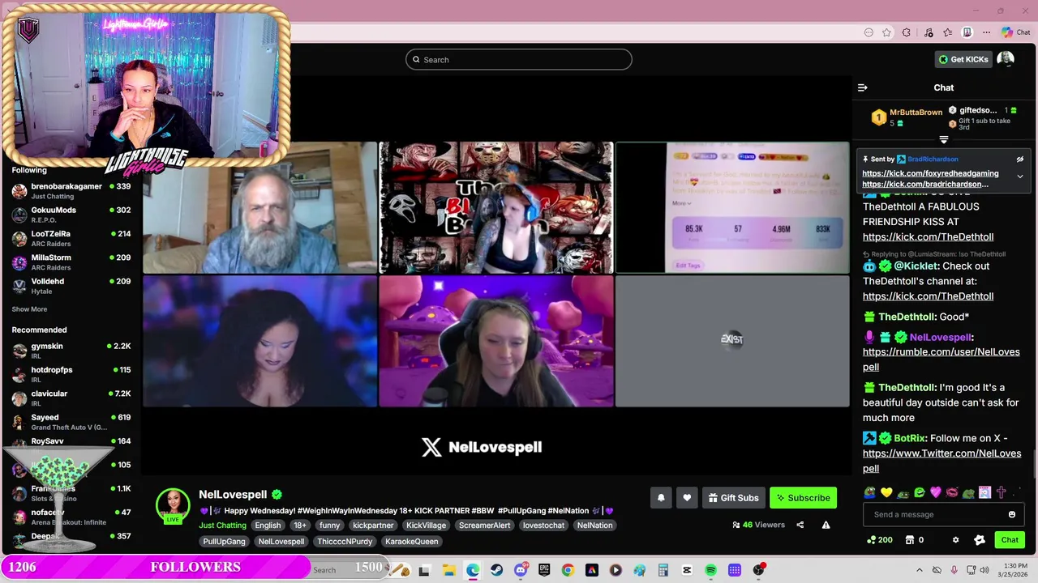This screenshot has width=1038, height=583.
Task: Expand Following list with Show more
Action: tap(29, 309)
